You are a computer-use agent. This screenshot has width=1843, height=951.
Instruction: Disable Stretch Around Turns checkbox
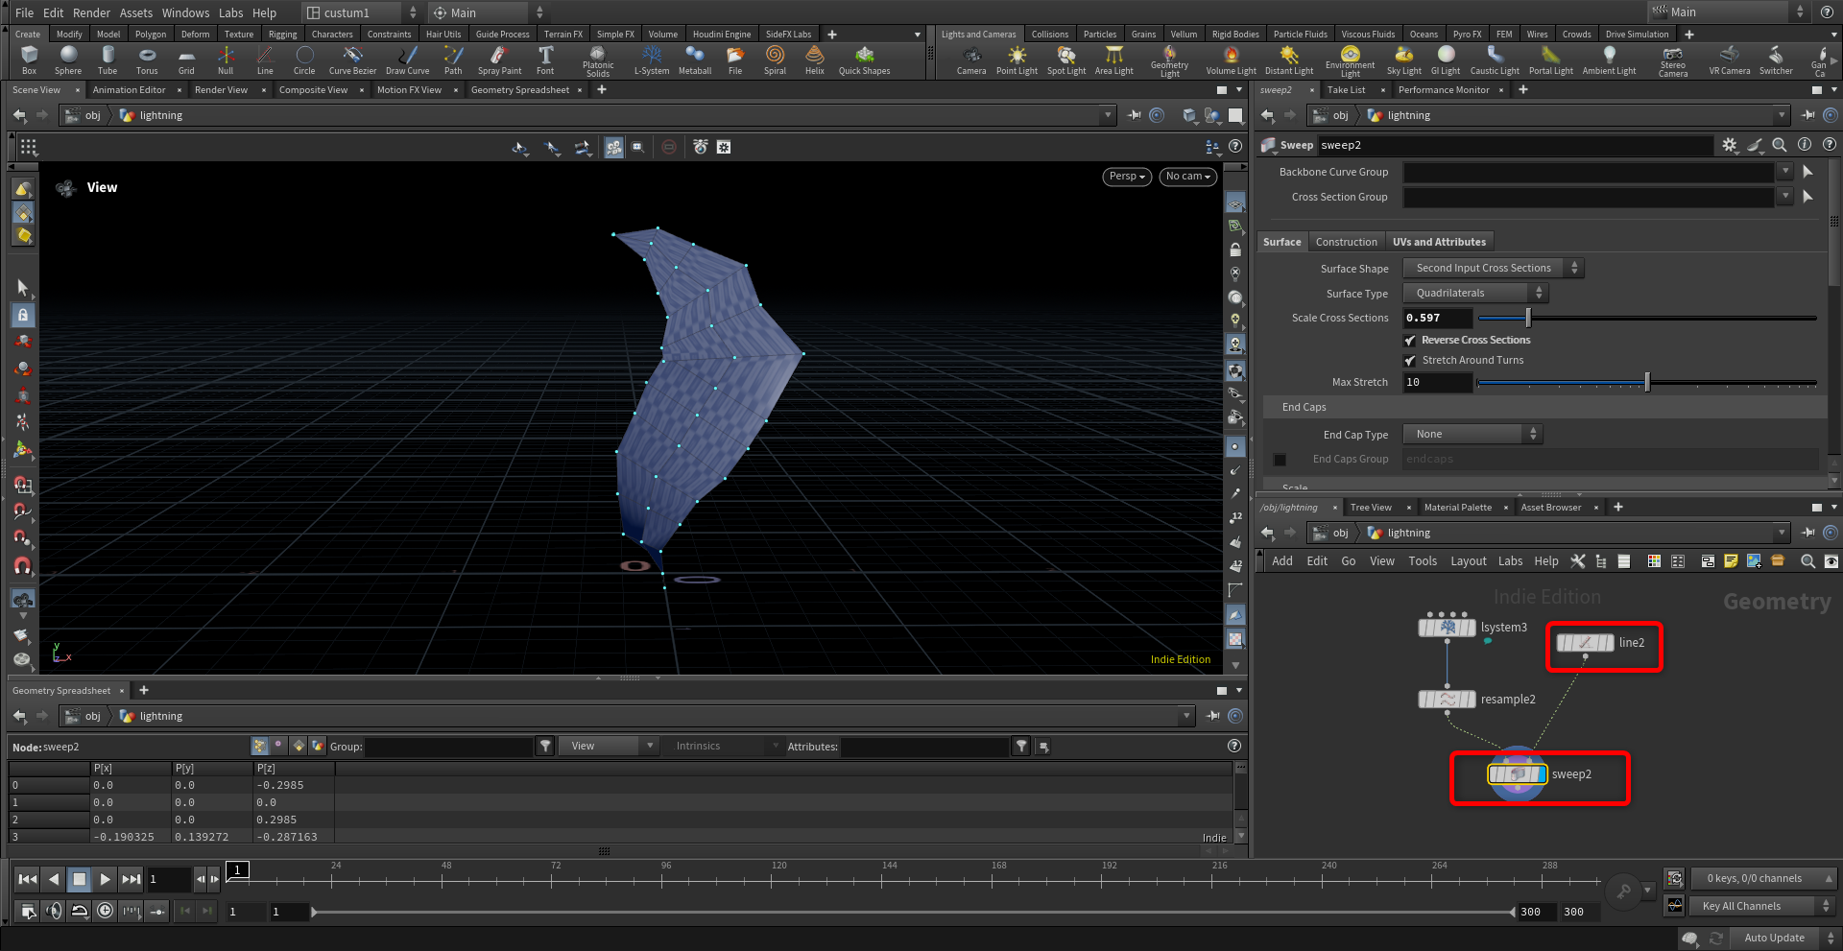click(1410, 361)
